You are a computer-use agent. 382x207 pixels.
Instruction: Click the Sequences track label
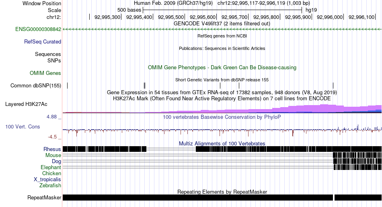(48, 54)
